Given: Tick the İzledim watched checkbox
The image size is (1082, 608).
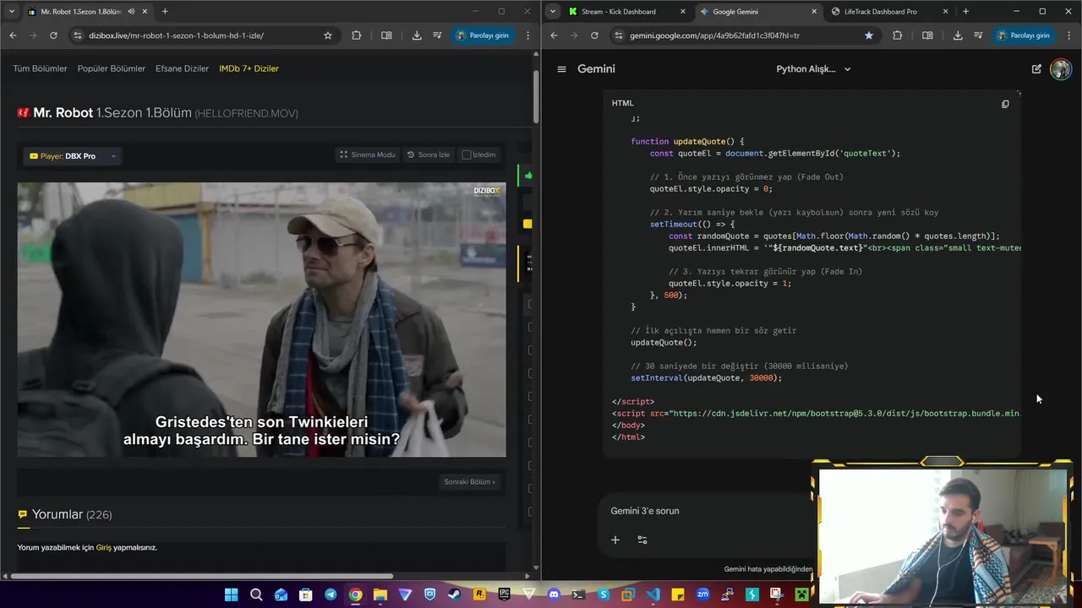Looking at the screenshot, I should click(466, 155).
